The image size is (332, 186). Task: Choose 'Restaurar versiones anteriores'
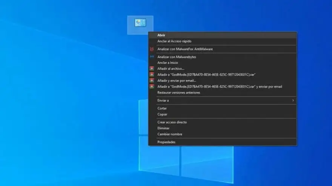223,92
